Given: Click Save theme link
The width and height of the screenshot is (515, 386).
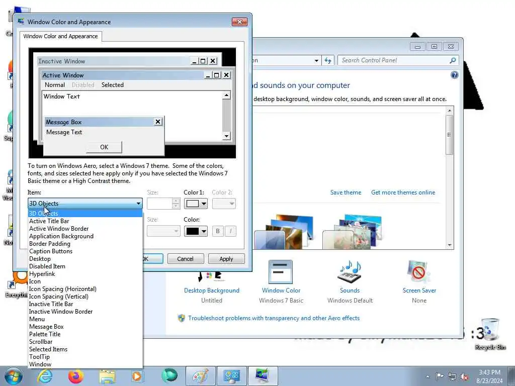Looking at the screenshot, I should 346,192.
